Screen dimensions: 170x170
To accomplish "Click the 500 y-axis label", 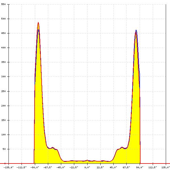I will [x=4, y=19].
